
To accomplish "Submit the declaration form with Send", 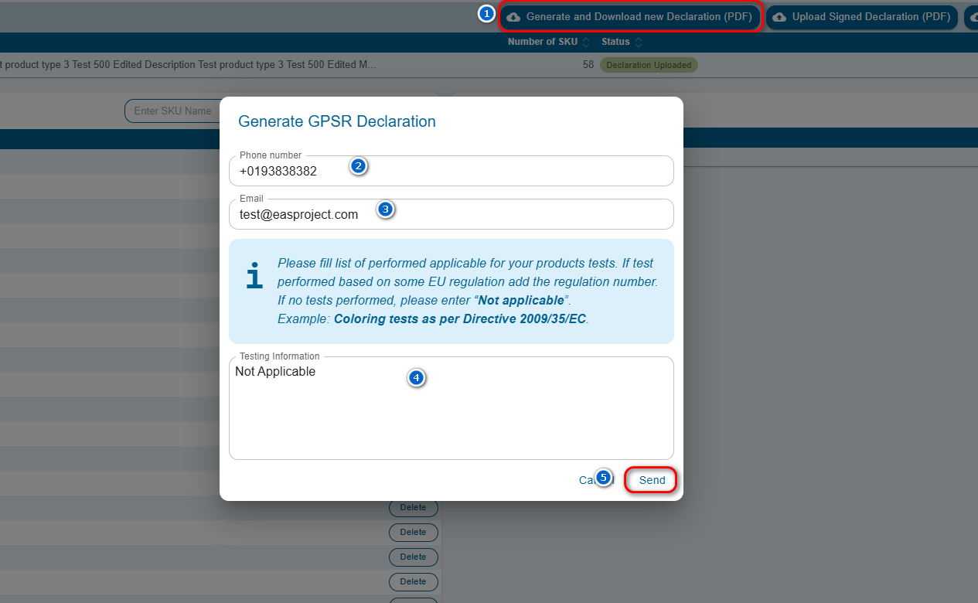I will pyautogui.click(x=651, y=480).
